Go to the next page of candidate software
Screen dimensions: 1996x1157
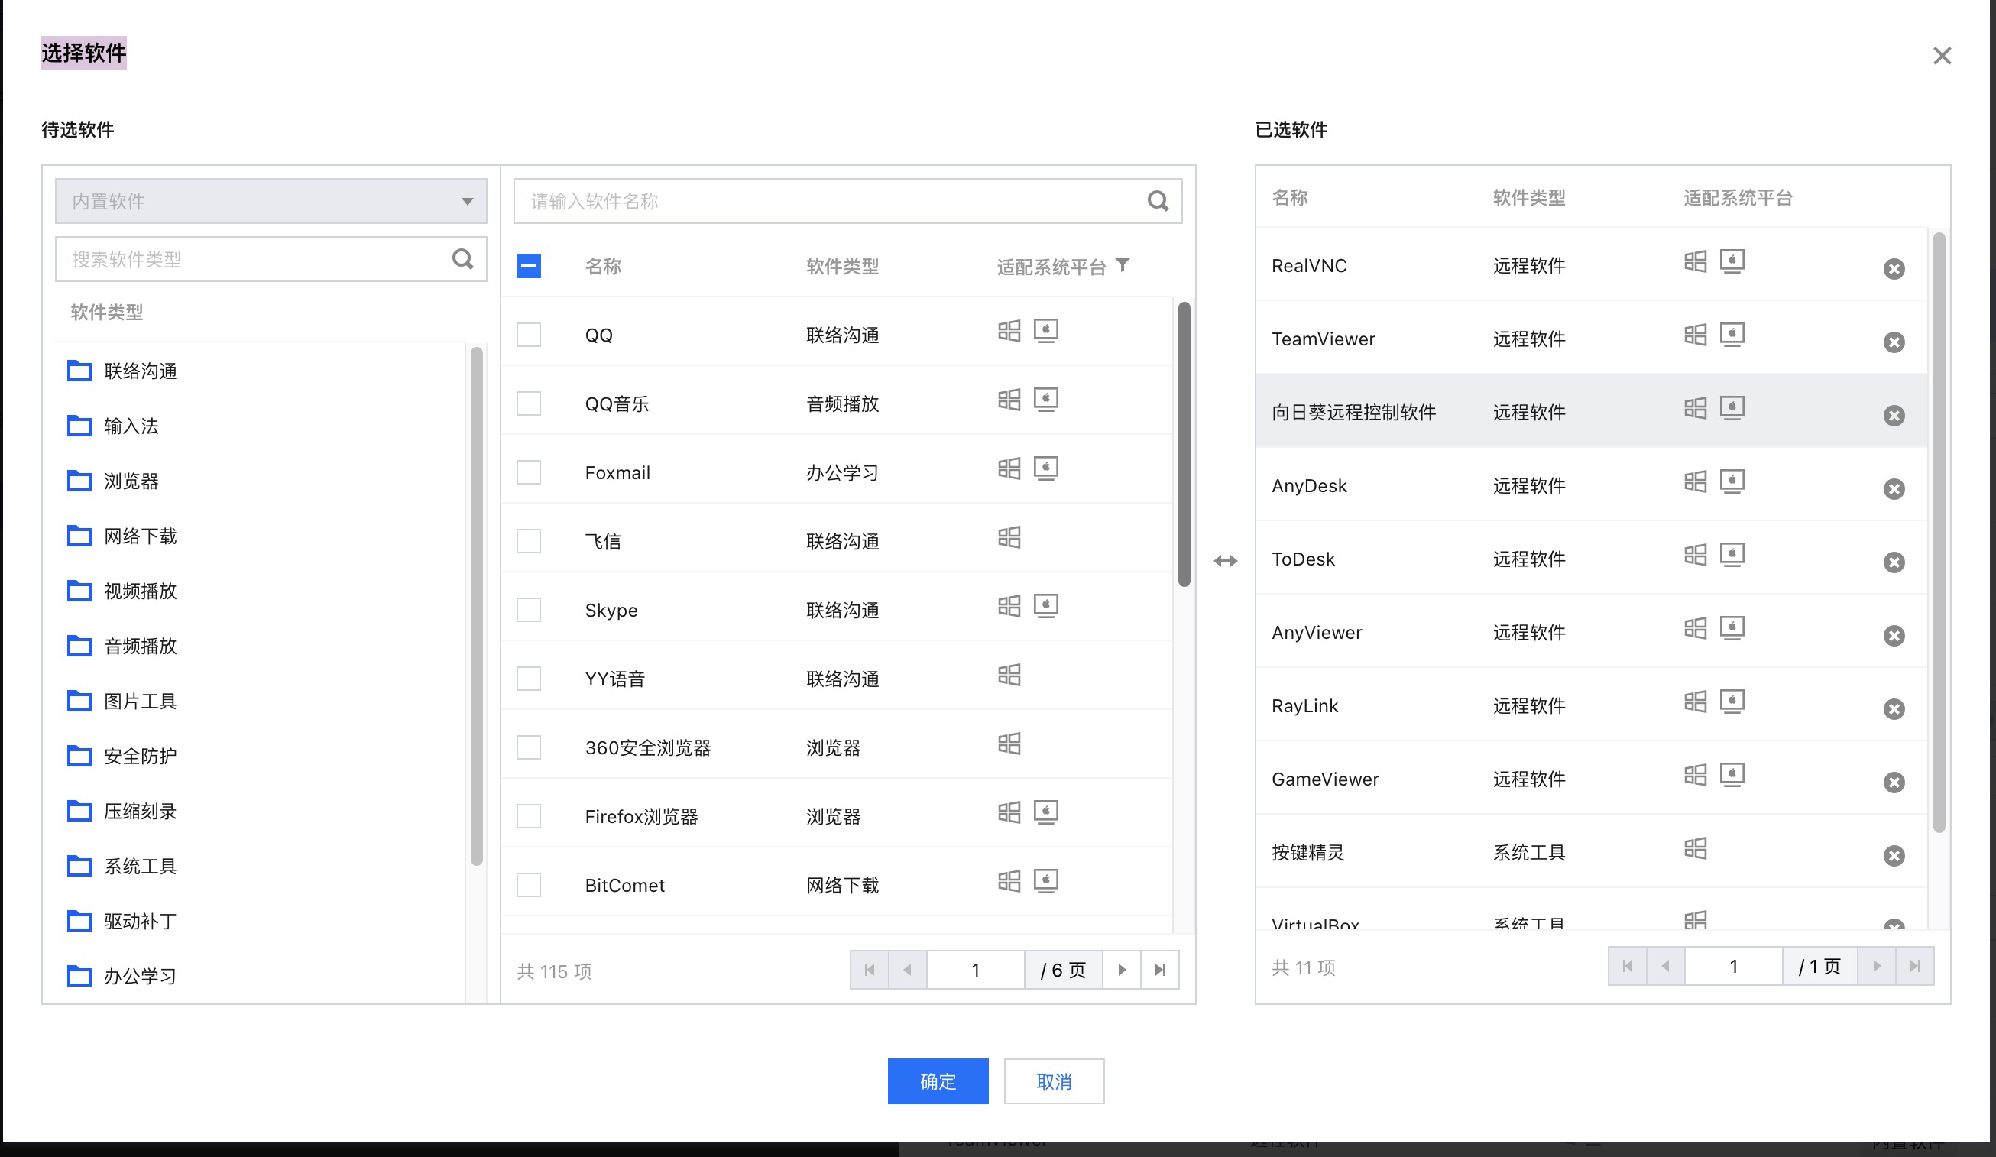pyautogui.click(x=1122, y=969)
